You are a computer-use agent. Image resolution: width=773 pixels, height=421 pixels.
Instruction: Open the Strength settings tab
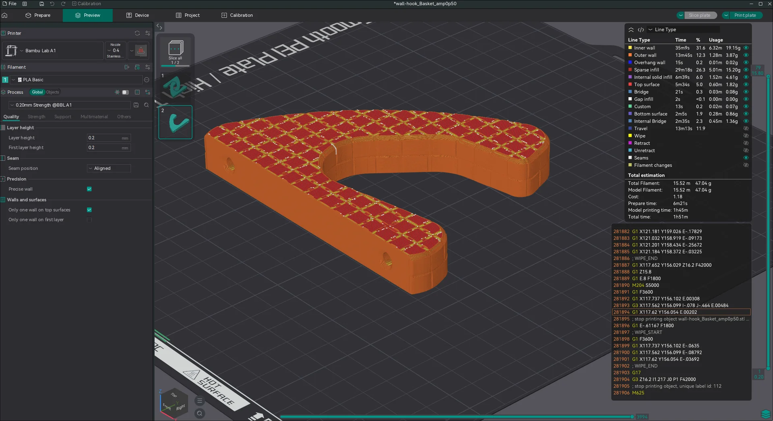point(36,117)
